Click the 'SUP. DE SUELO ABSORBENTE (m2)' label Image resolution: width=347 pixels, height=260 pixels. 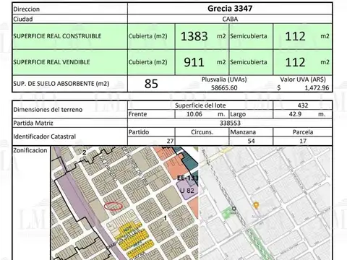point(61,84)
